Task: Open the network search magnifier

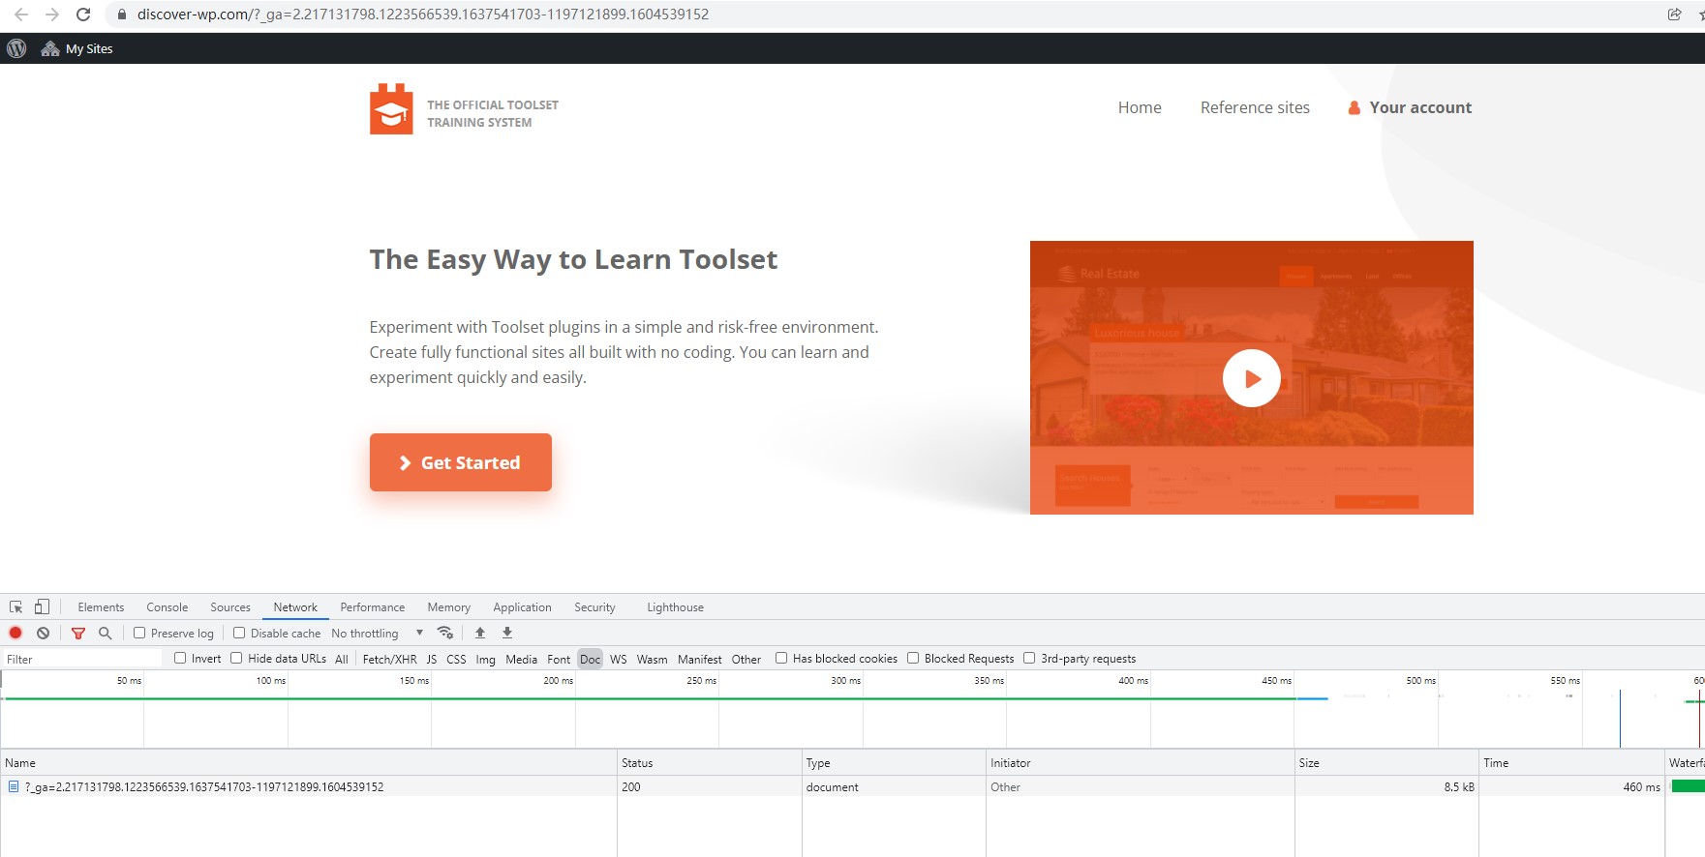Action: [x=106, y=633]
